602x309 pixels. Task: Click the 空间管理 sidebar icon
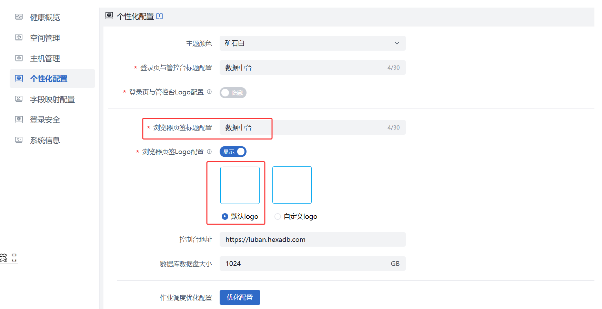[19, 38]
